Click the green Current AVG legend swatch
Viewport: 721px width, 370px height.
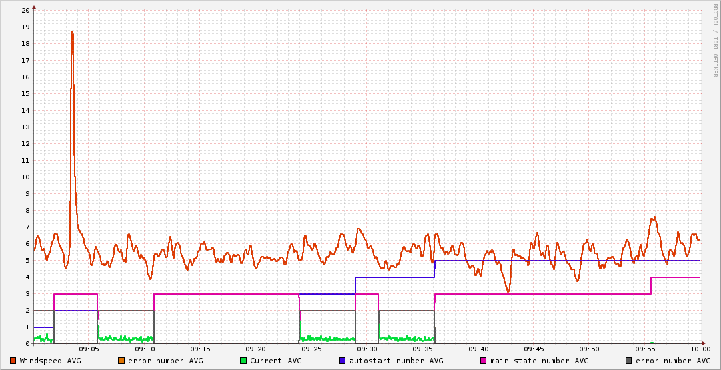click(243, 361)
